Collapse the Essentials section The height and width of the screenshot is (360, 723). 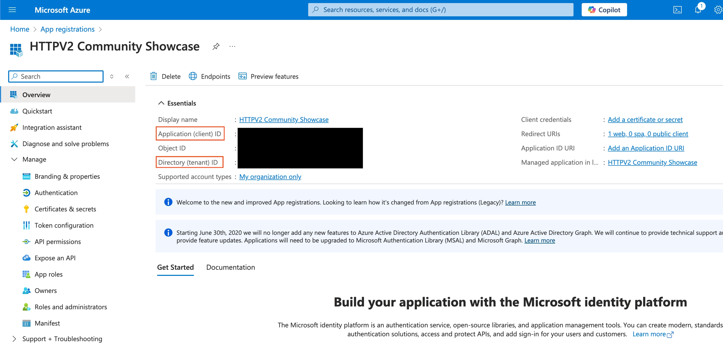pyautogui.click(x=161, y=103)
